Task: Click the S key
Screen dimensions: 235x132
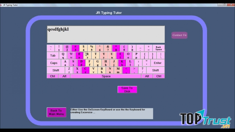Action: [x=73, y=63]
